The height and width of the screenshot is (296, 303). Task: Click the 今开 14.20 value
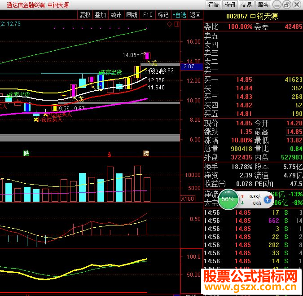pos(294,123)
